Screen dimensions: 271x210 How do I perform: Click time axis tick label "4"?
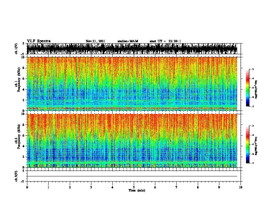[x=113, y=187]
